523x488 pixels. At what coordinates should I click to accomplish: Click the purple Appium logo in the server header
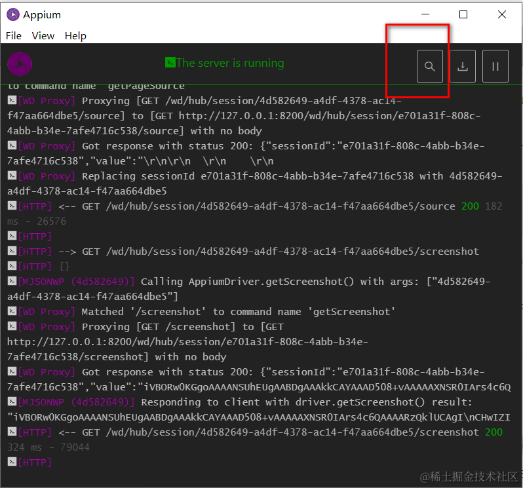tap(20, 64)
